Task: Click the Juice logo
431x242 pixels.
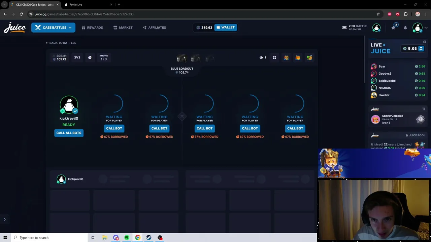Action: pos(15,28)
